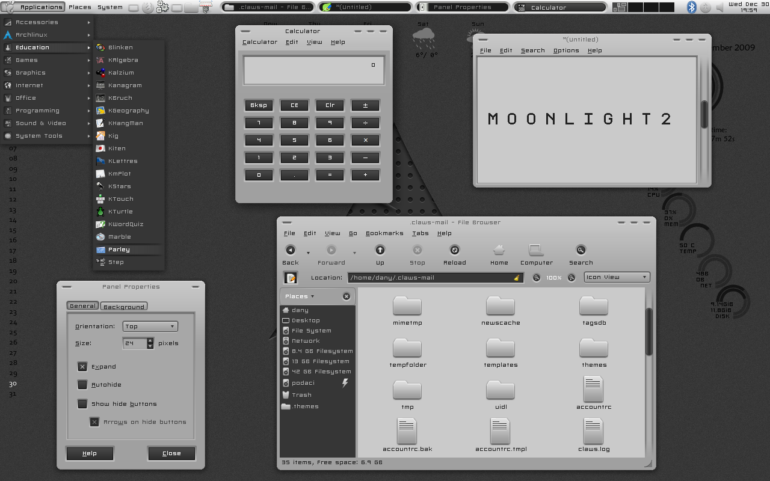Open Search menu in text editor
The height and width of the screenshot is (481, 770).
tap(532, 51)
